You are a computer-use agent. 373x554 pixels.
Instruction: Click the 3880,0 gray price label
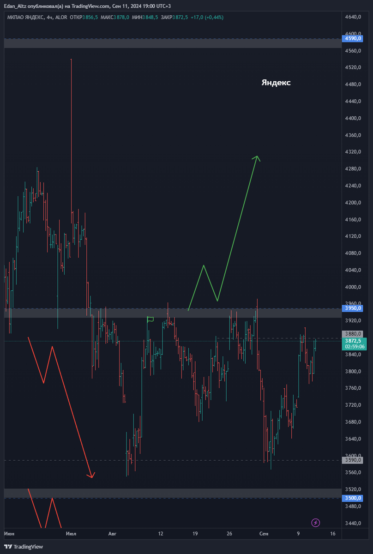353,334
